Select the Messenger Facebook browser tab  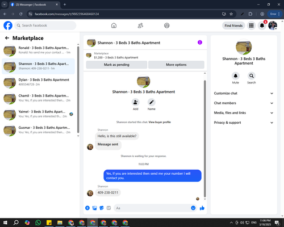35,5
